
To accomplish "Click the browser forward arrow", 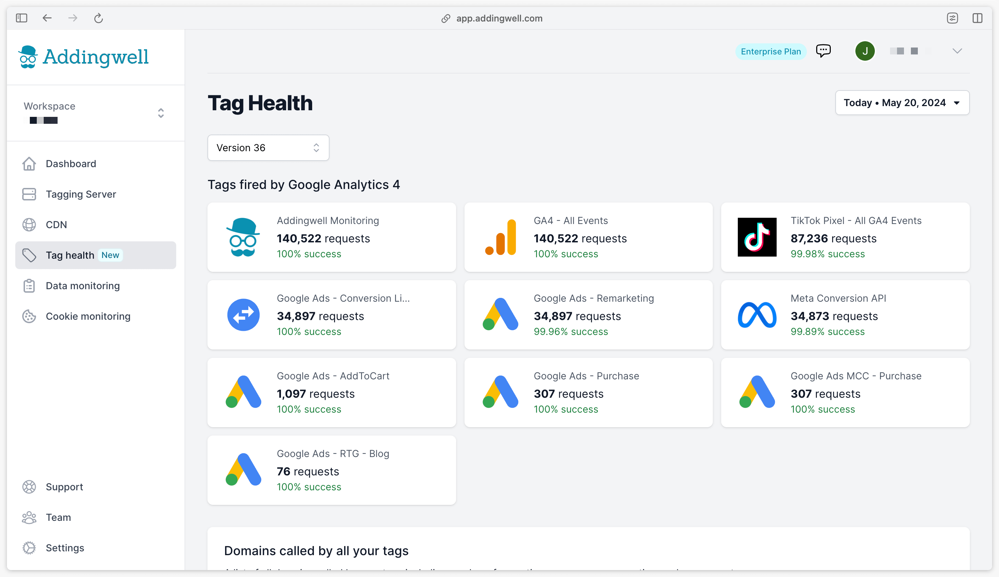I will tap(72, 18).
